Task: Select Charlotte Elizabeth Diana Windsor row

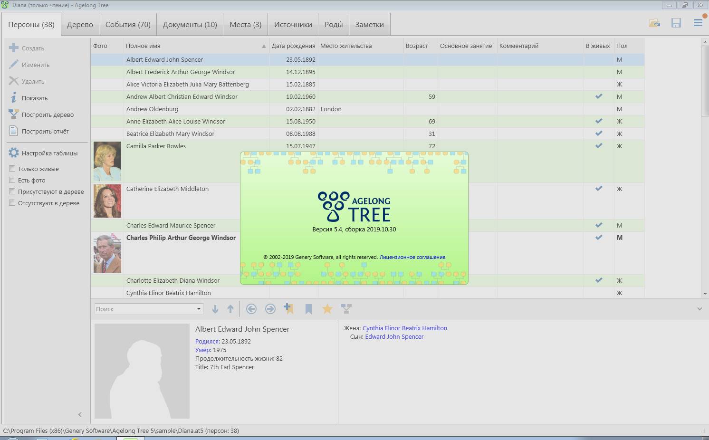Action: 367,280
